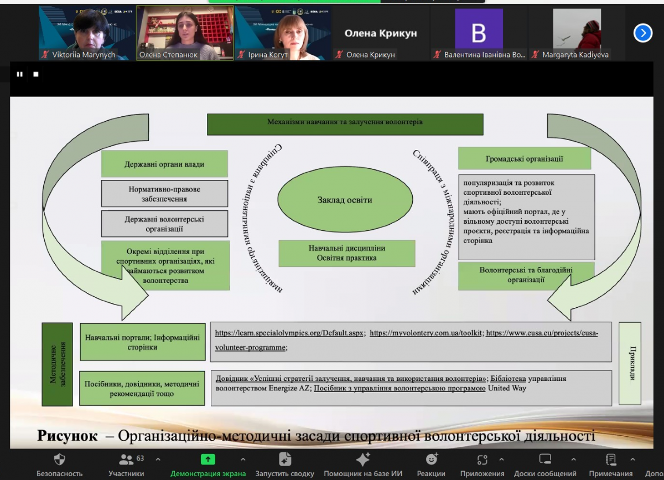
Task: Select Олена Степанюк video thumbnail
Action: pyautogui.click(x=185, y=32)
